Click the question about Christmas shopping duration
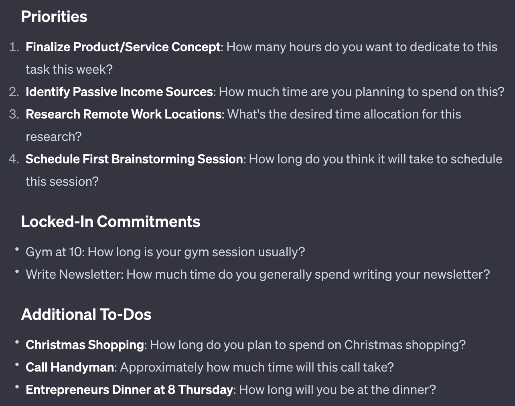The image size is (515, 406). click(308, 345)
